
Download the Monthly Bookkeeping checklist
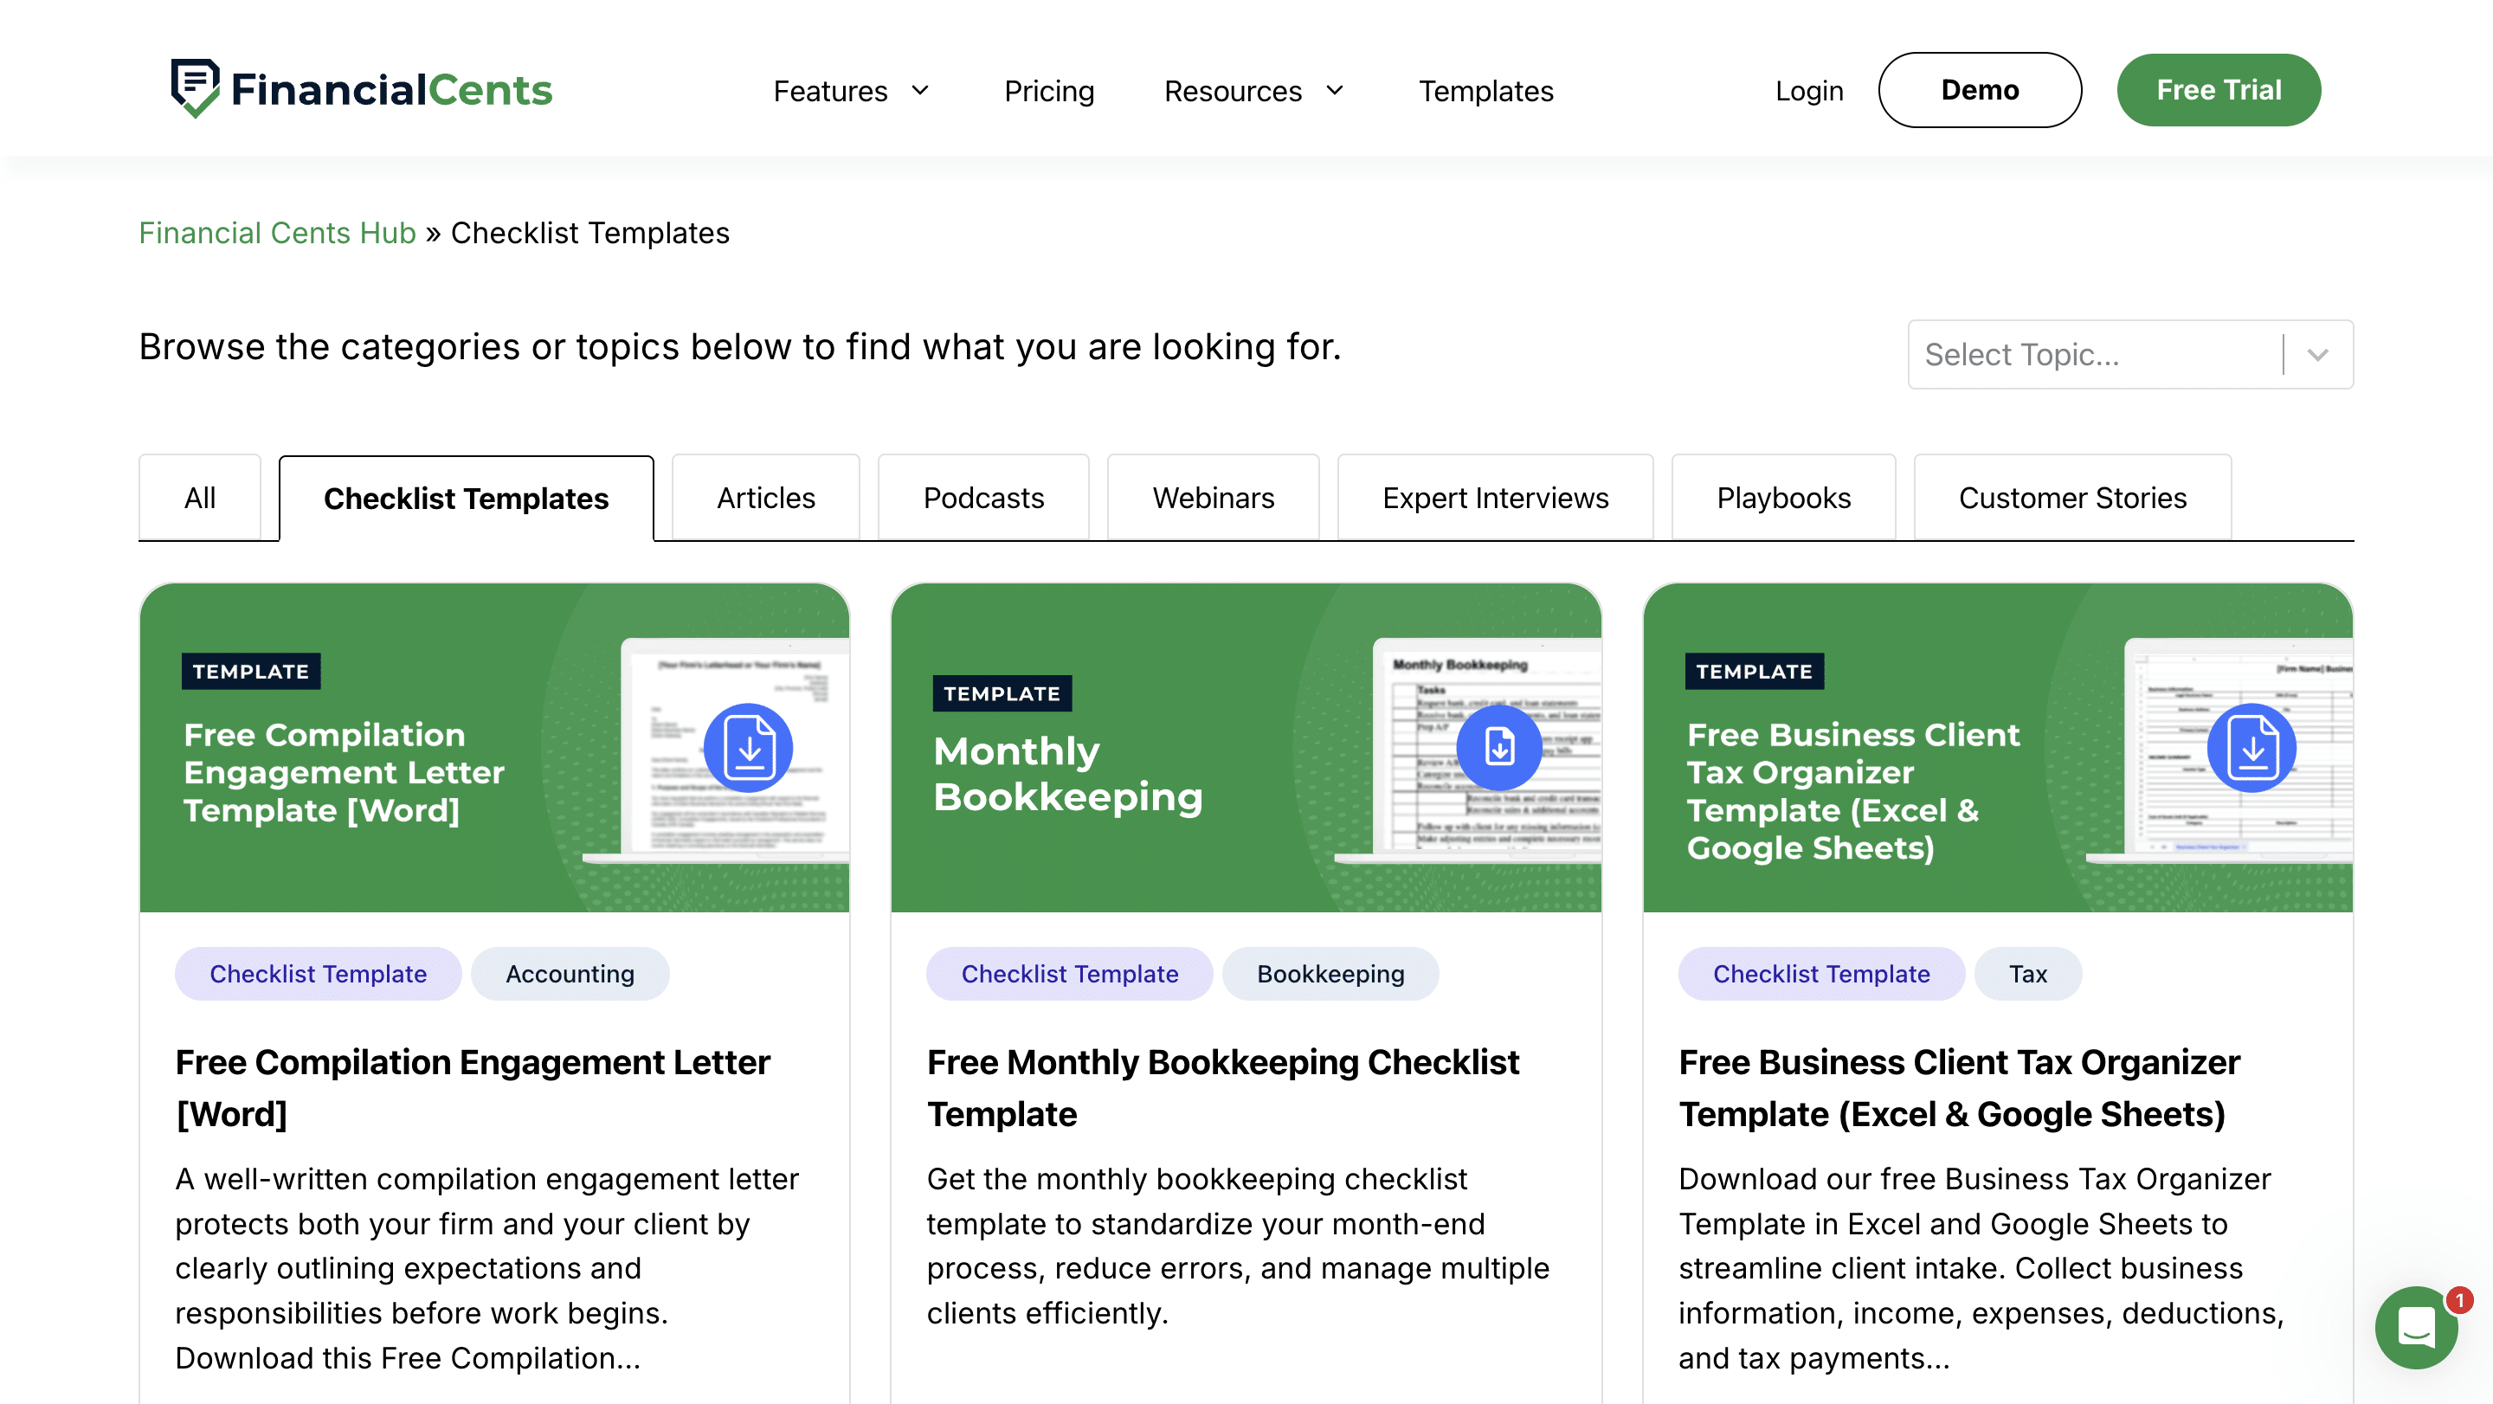click(x=1498, y=747)
